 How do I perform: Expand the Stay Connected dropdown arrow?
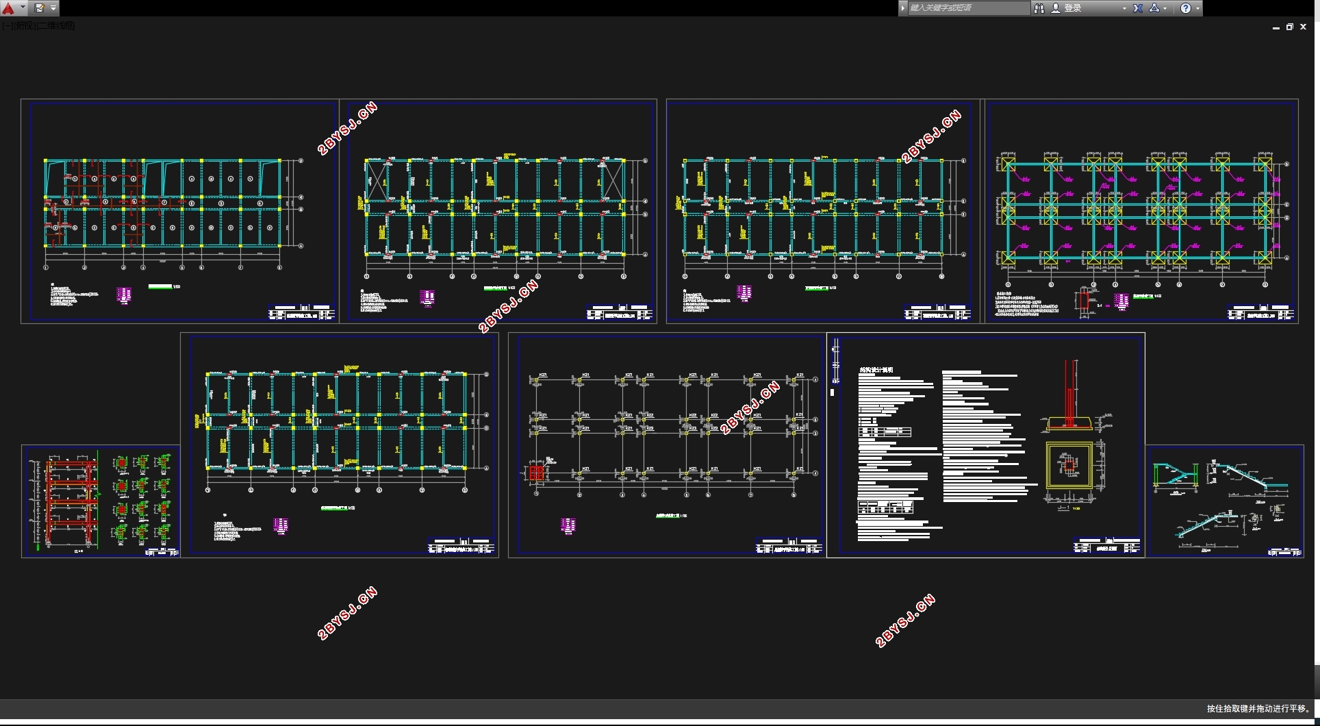coord(1165,8)
